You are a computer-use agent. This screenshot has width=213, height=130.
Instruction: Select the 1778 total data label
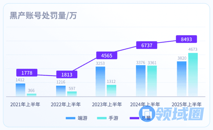pos(27,73)
